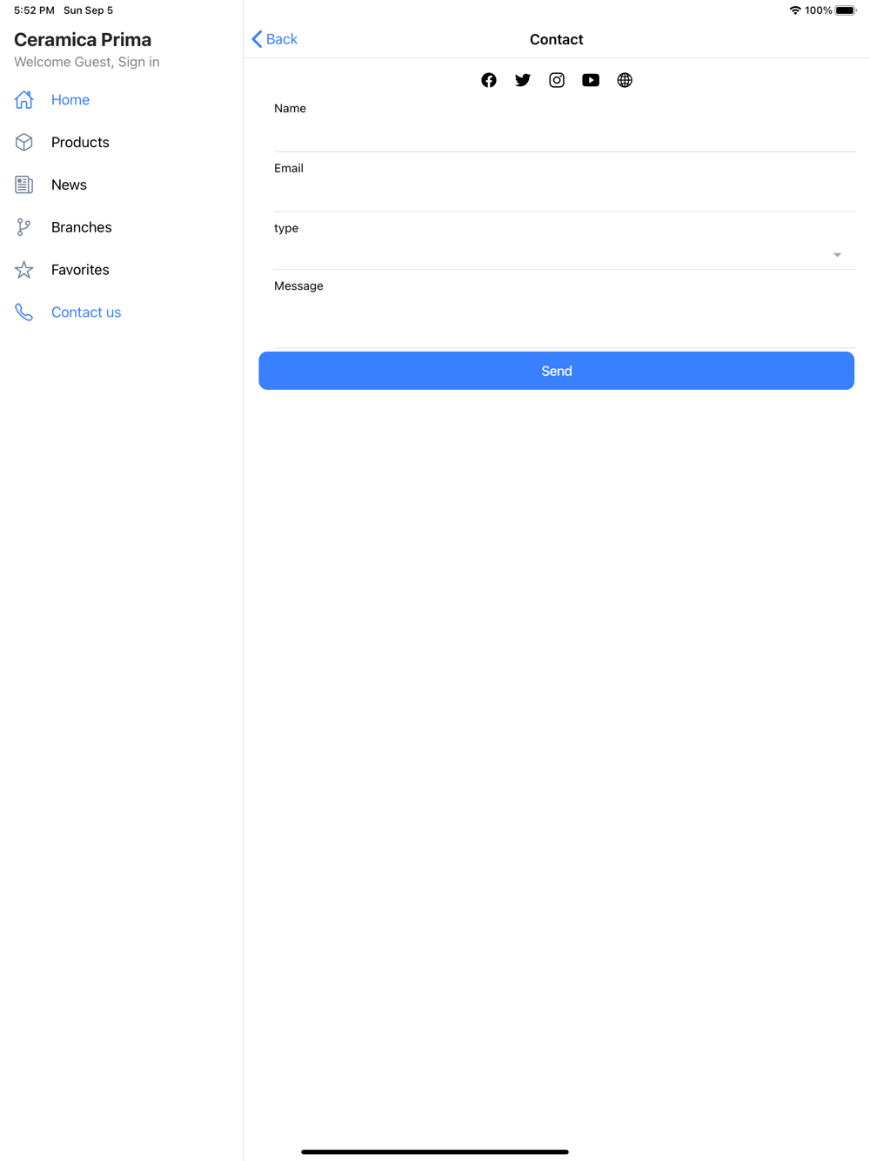Click the News newspaper icon
The height and width of the screenshot is (1161, 870).
(24, 185)
